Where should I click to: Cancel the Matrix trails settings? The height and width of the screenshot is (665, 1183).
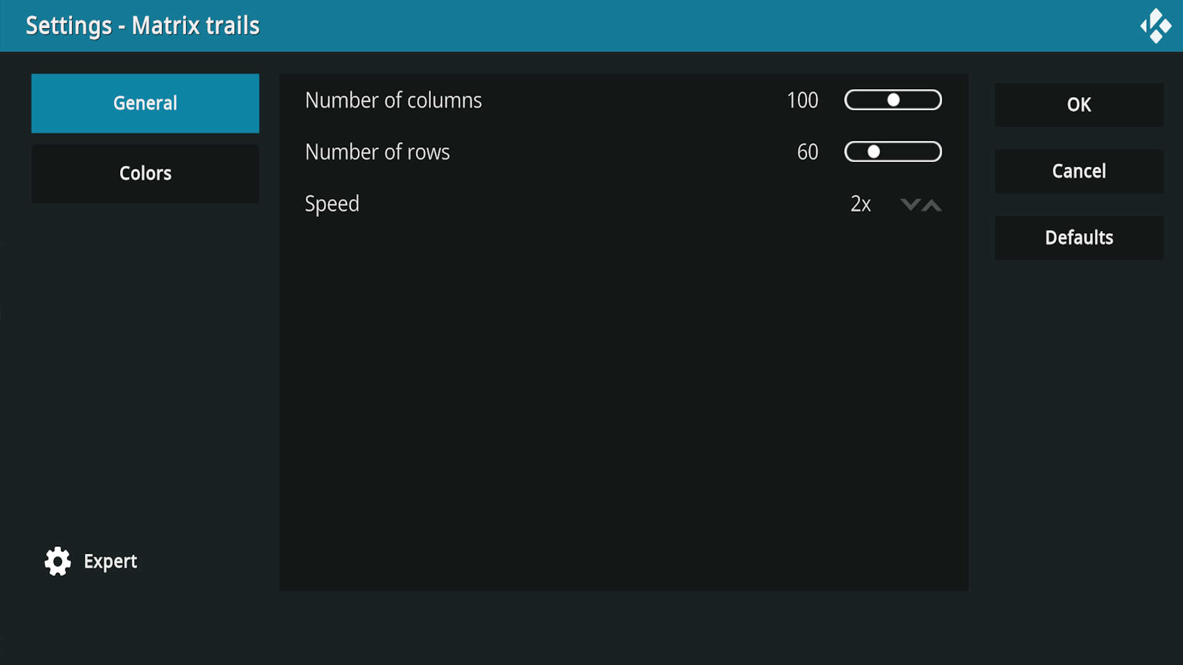pos(1078,171)
